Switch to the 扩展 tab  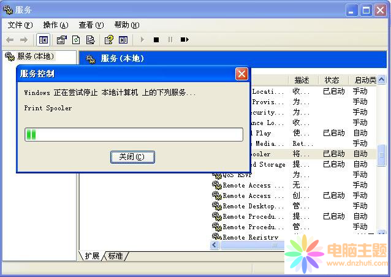coord(92,256)
